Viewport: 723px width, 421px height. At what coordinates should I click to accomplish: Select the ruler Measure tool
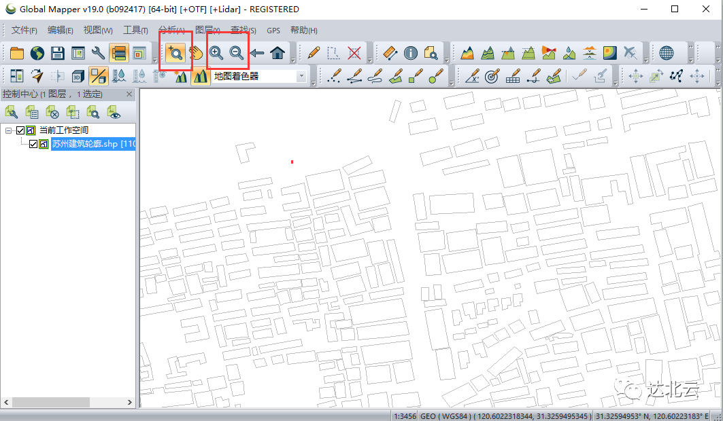(x=390, y=53)
